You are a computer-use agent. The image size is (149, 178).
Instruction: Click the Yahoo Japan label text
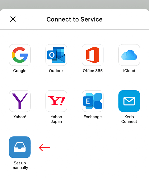click(56, 119)
